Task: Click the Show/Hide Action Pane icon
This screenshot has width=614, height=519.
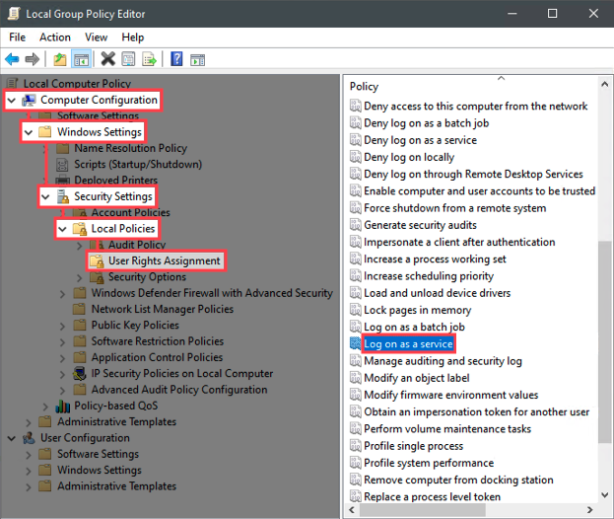Action: click(x=197, y=59)
